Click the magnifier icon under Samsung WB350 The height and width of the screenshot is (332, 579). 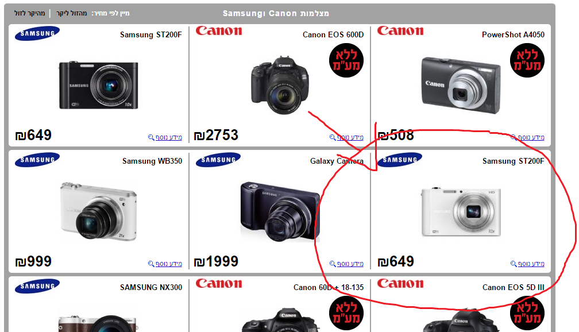point(151,264)
